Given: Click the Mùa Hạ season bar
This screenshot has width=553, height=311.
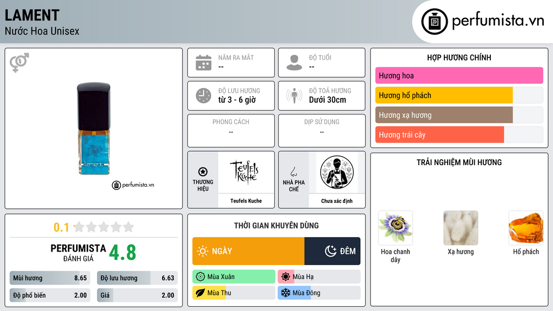Looking at the screenshot, I should pos(319,277).
